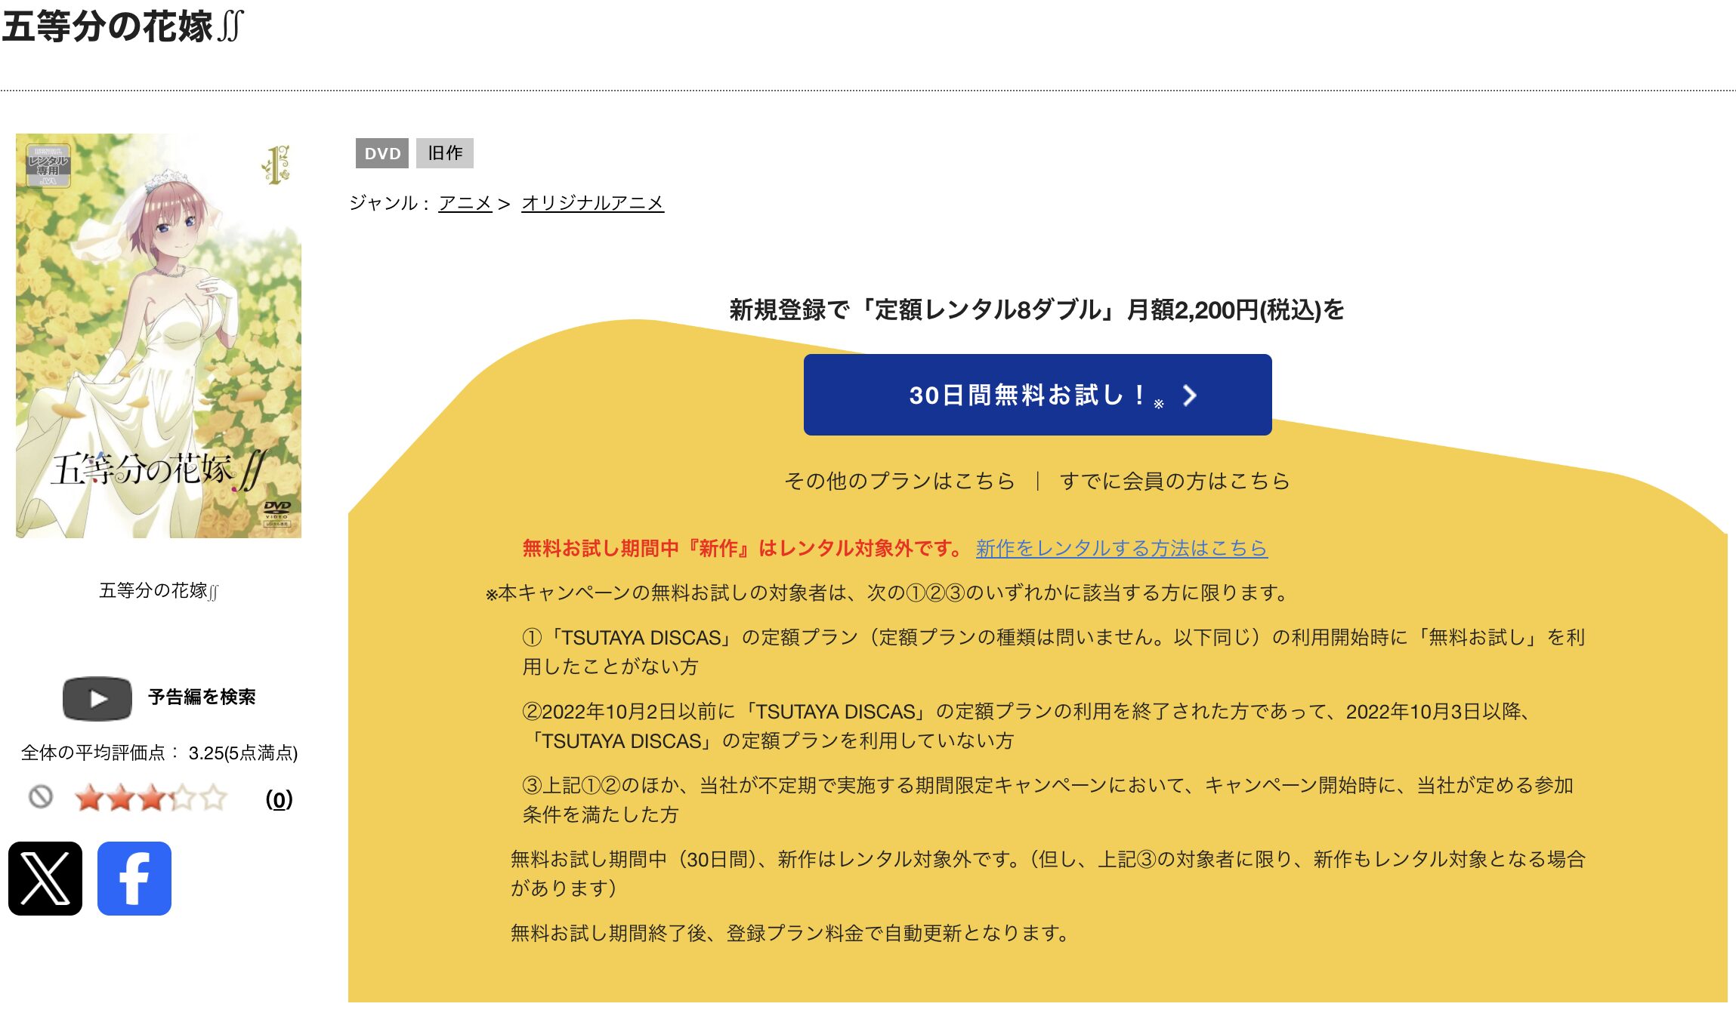Click the 旧作 release badge

[445, 153]
